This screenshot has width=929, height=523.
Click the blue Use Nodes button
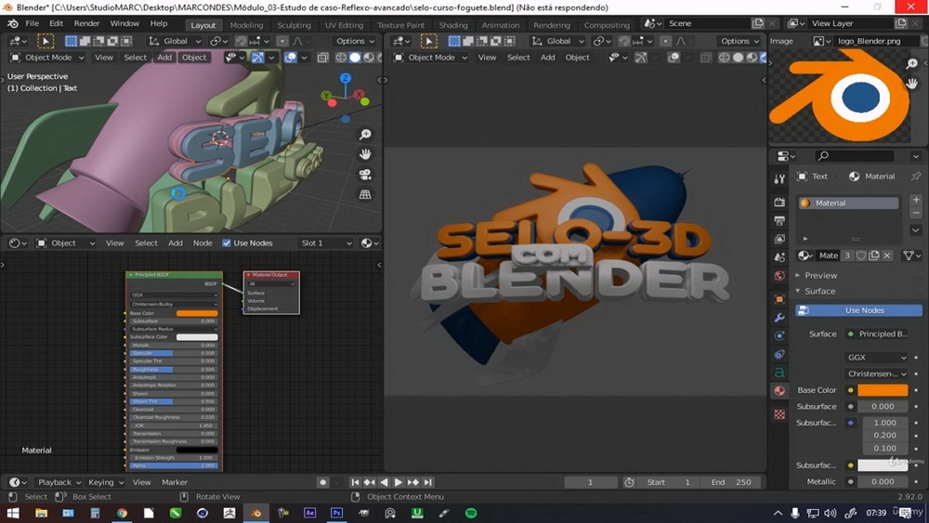(858, 310)
